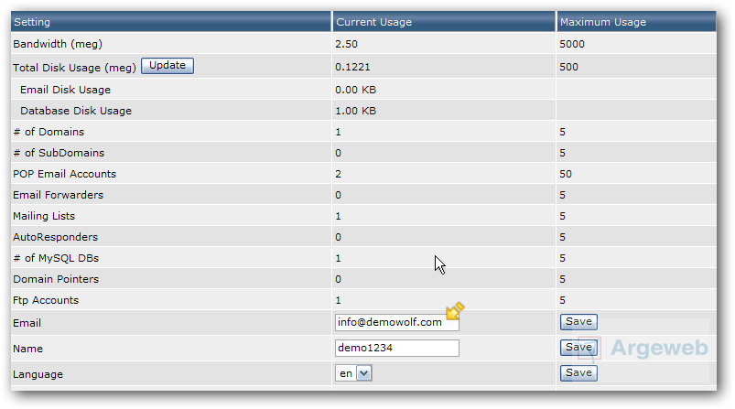735x409 pixels.
Task: Open the Language dropdown showing en
Action: [353, 373]
